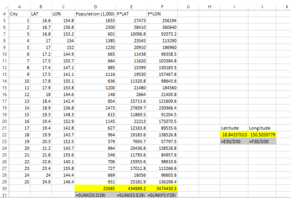Select the =E30/D30 formula cell
291x198 pixels.
(x=234, y=141)
